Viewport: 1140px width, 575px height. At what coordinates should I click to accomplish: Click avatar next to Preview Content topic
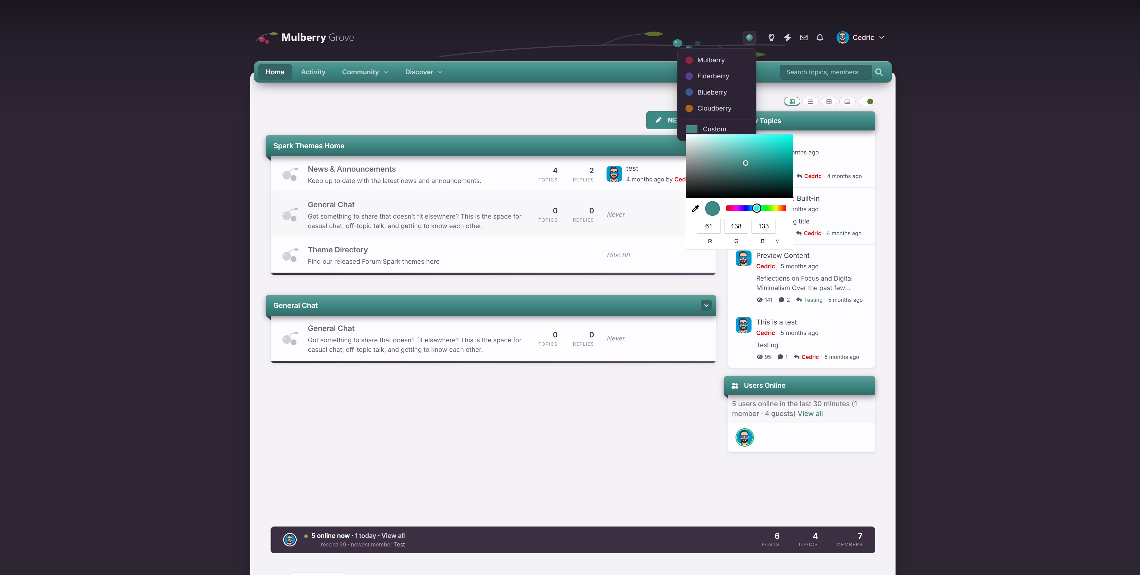point(743,258)
